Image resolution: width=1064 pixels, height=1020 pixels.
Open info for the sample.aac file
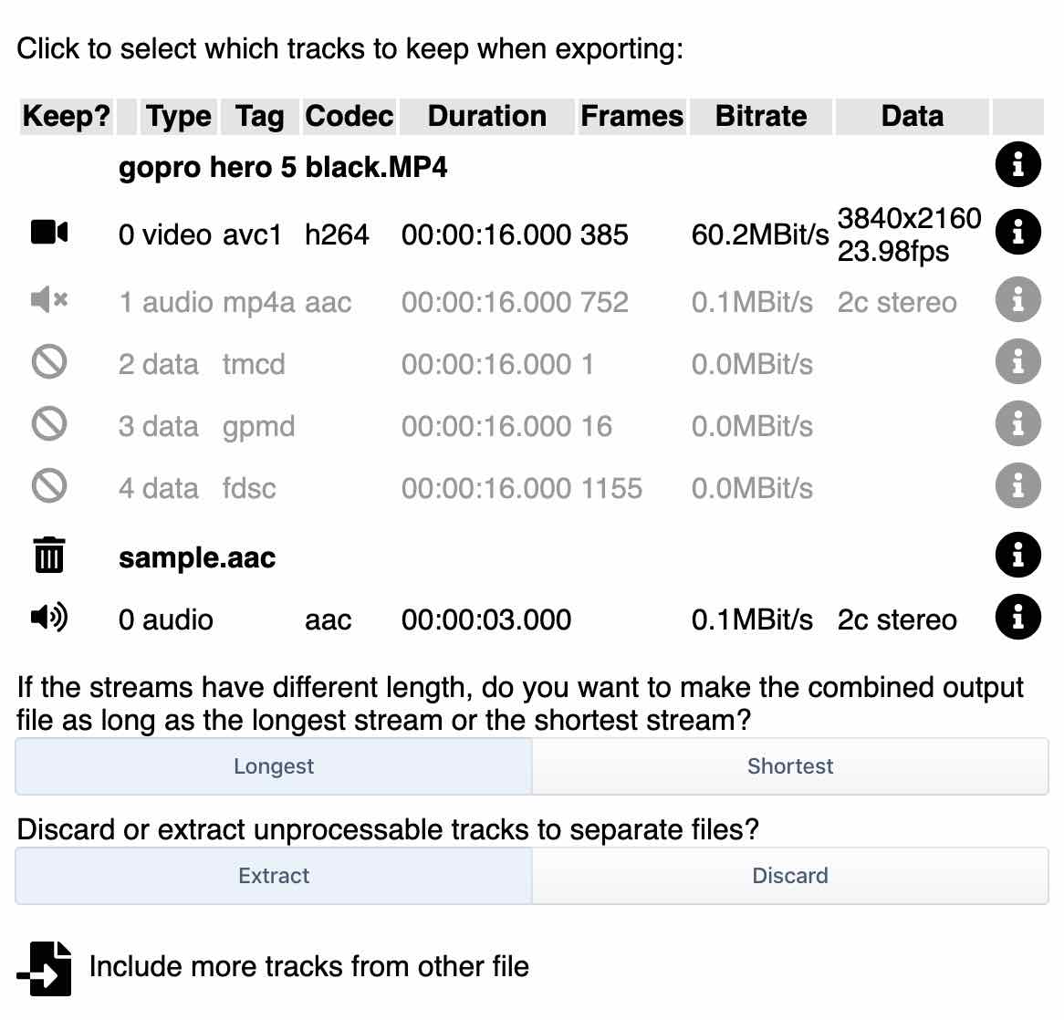pyautogui.click(x=1018, y=556)
